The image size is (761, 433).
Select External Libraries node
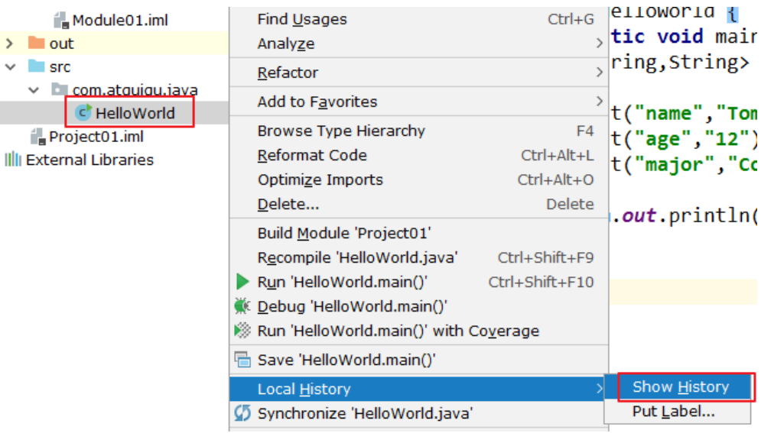click(89, 160)
